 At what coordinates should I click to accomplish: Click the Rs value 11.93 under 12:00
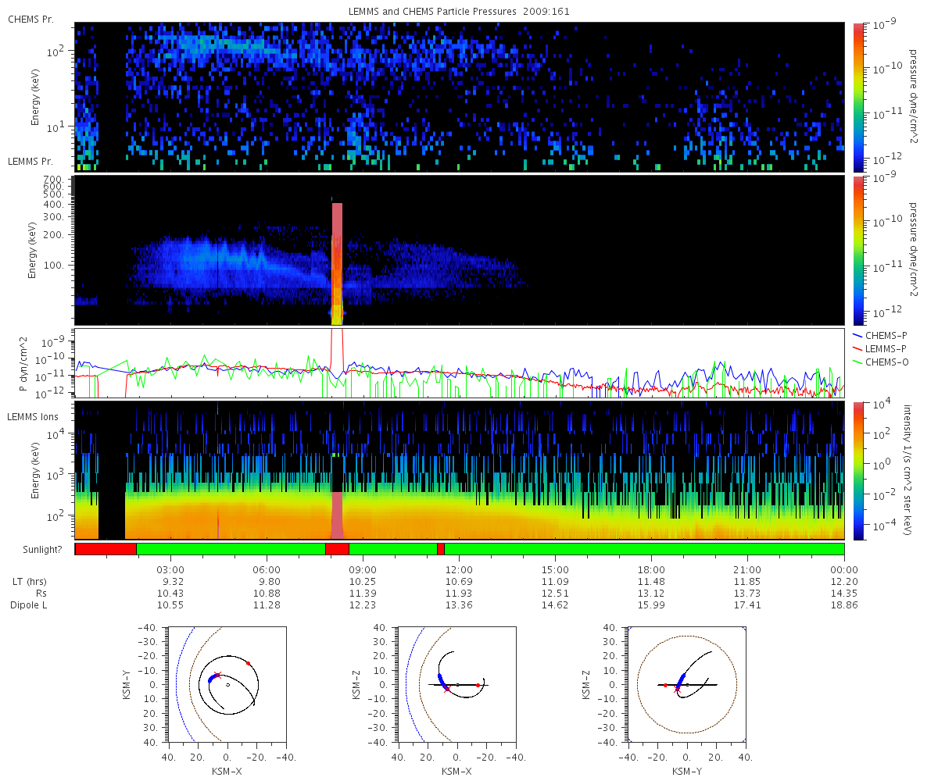point(459,594)
